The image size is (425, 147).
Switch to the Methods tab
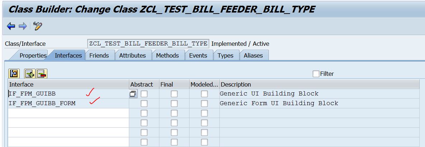(167, 55)
